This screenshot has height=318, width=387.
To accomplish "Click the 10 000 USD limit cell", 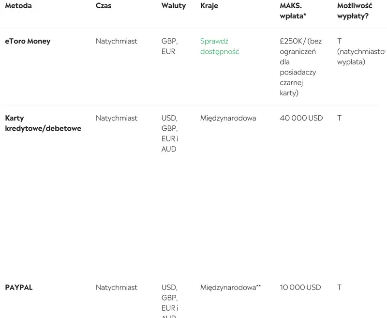I will click(300, 288).
